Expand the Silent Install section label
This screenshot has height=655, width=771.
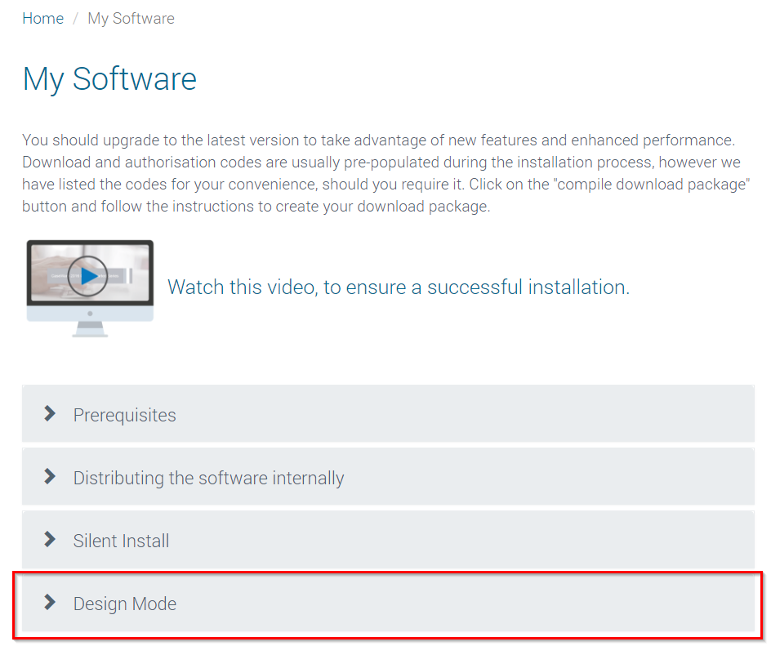[x=121, y=541]
